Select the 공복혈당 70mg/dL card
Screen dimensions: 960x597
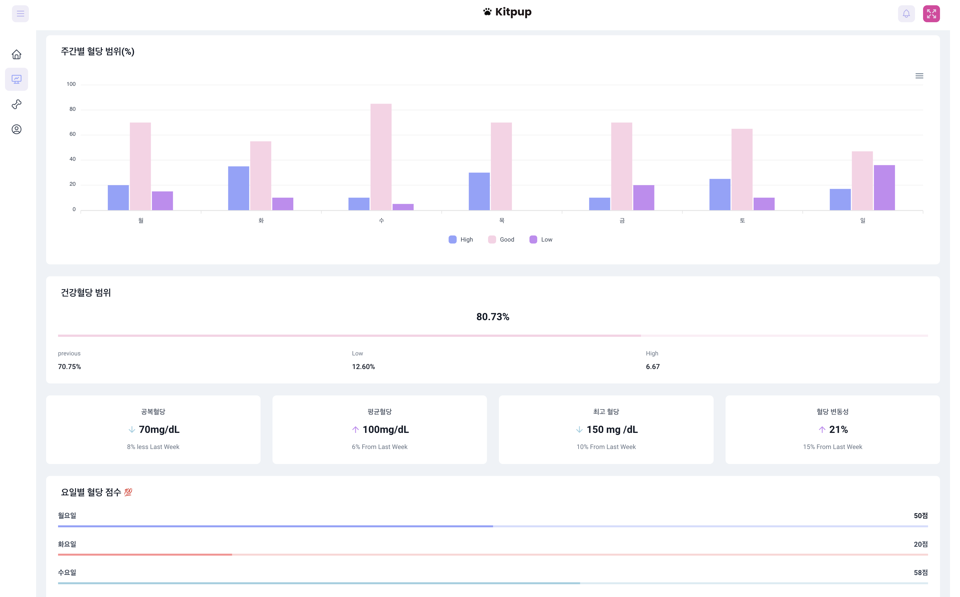pyautogui.click(x=153, y=430)
